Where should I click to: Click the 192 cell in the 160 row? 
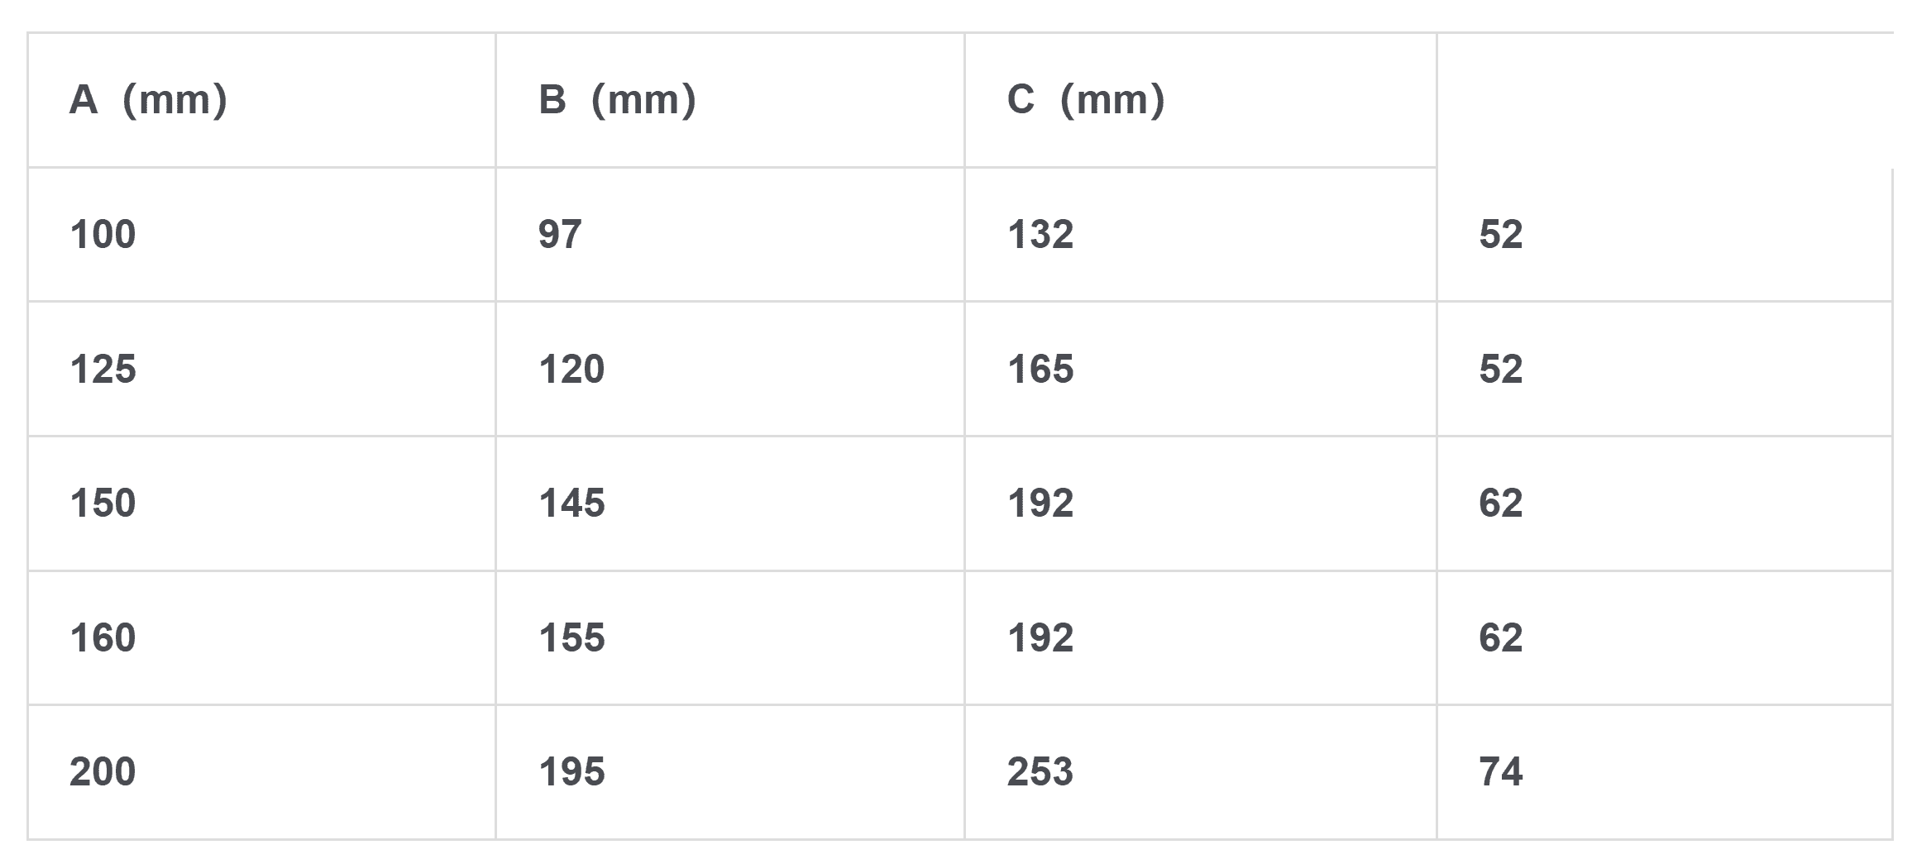pyautogui.click(x=1201, y=637)
